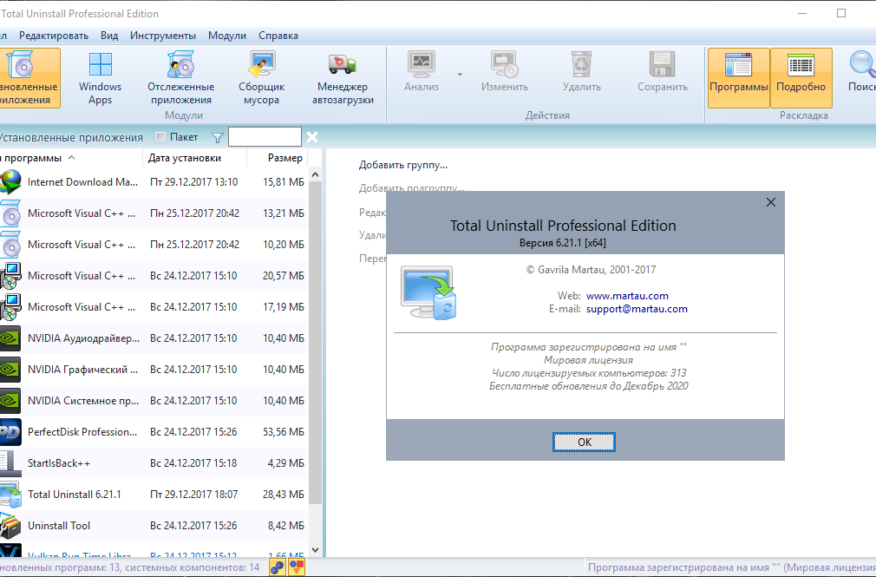Select the PerfectDisk Professional icon

tap(10, 432)
